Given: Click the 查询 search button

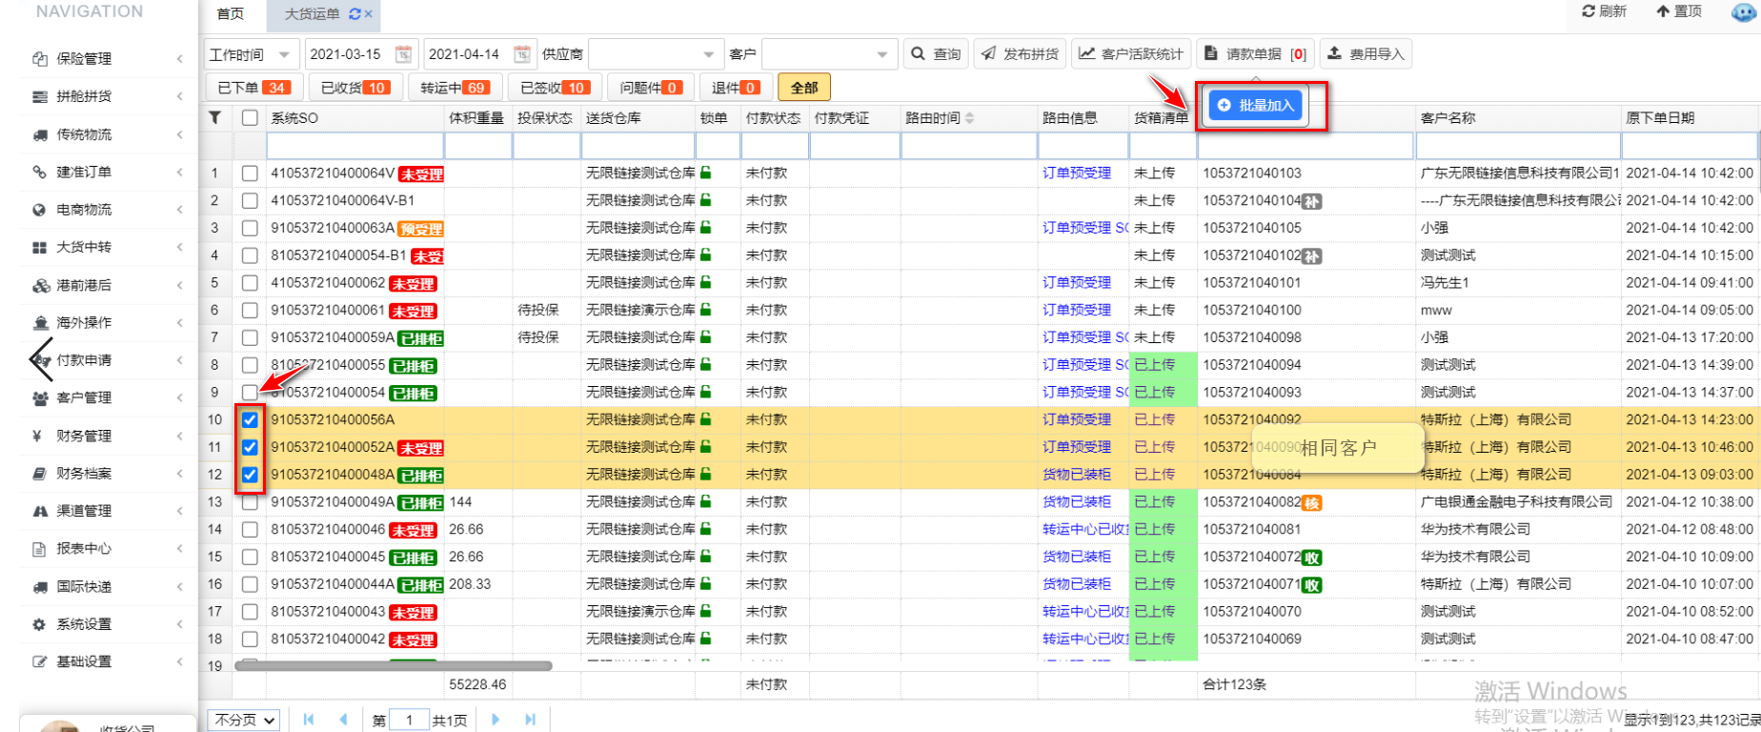Looking at the screenshot, I should point(935,54).
